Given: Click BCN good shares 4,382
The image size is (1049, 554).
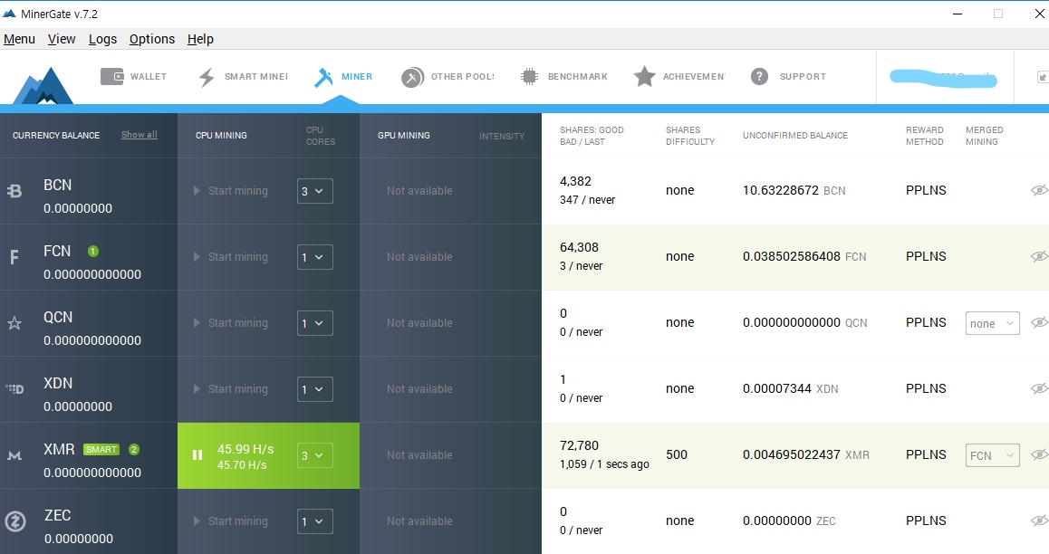Looking at the screenshot, I should click(x=575, y=182).
